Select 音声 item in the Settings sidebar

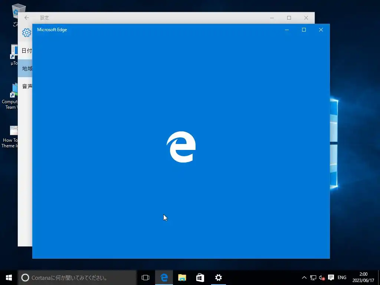pyautogui.click(x=25, y=86)
